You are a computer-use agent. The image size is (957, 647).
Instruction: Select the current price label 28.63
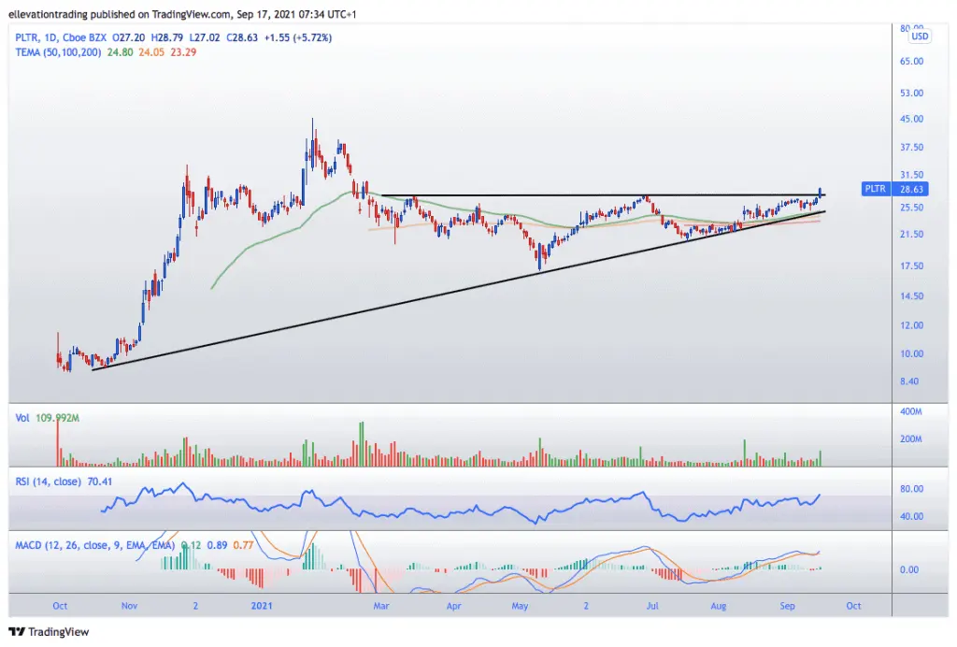pos(911,189)
